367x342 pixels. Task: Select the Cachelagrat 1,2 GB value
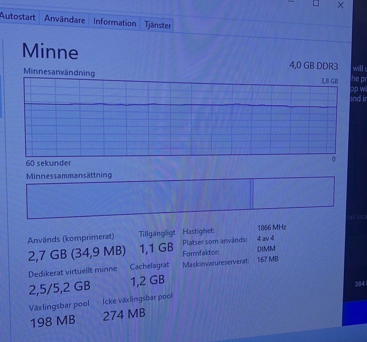pos(148,281)
